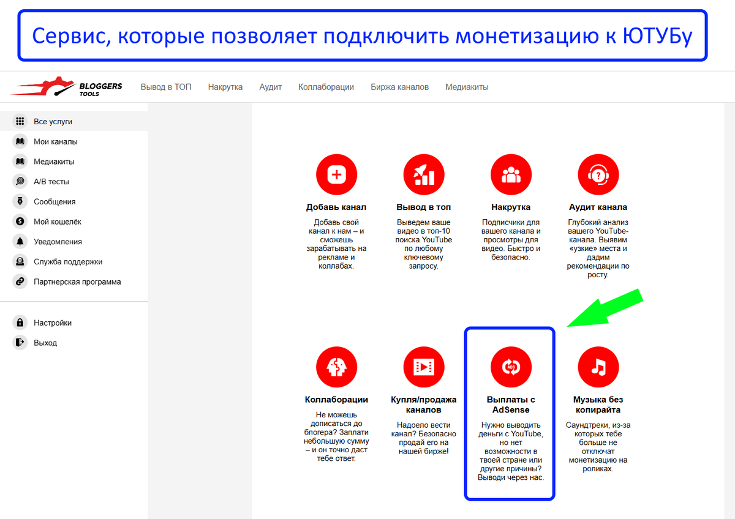735x519 pixels.
Task: Click the Сообщения pen icon
Action: [x=20, y=201]
